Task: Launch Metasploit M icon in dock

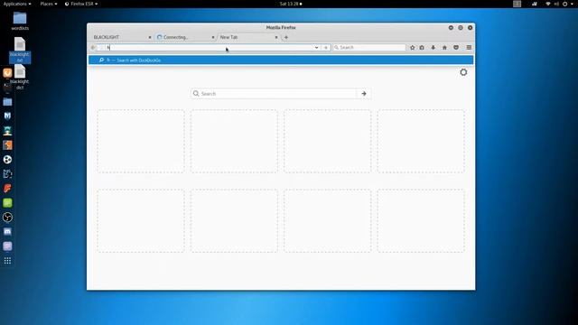Action: coord(7,116)
